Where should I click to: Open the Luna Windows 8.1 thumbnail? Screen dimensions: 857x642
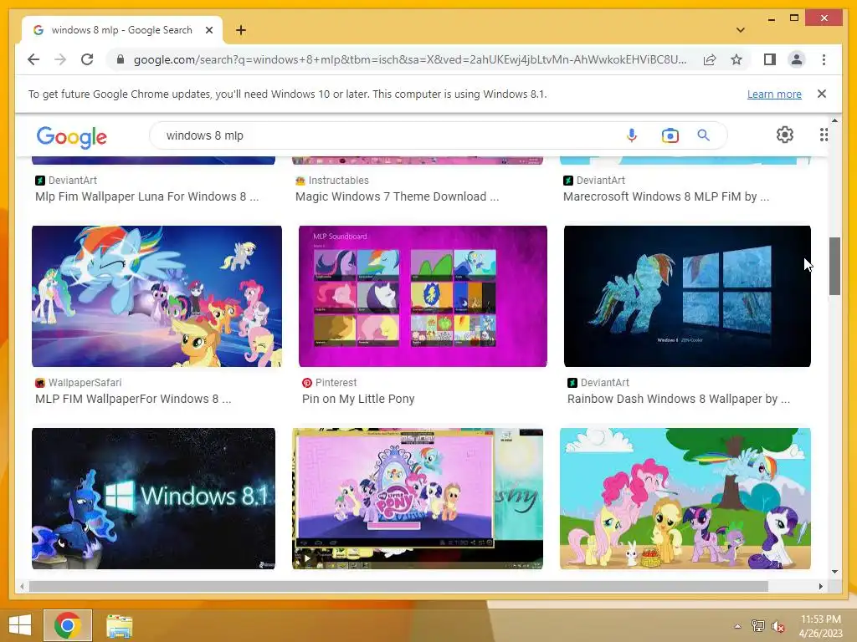click(x=154, y=498)
